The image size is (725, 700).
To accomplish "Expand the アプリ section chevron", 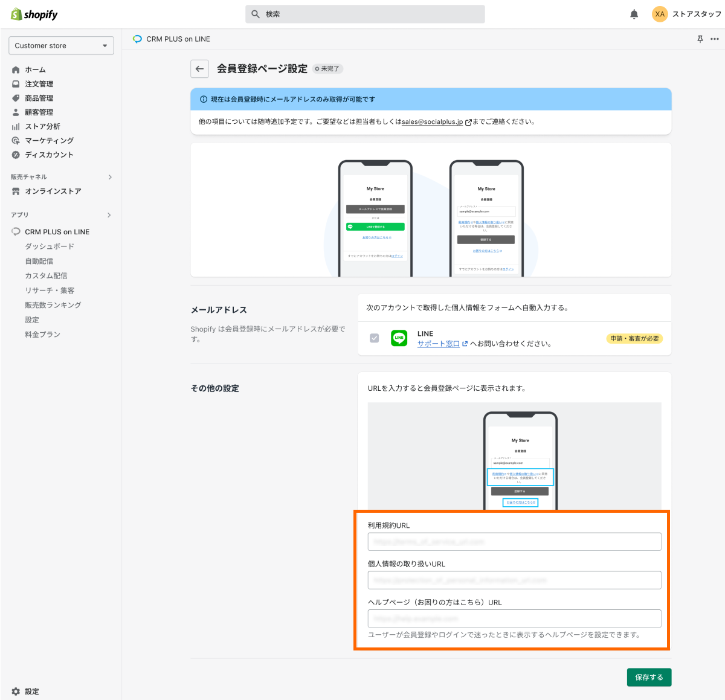I will point(109,215).
